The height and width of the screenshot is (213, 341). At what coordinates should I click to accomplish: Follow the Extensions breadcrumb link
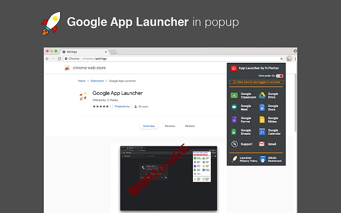[x=97, y=81]
